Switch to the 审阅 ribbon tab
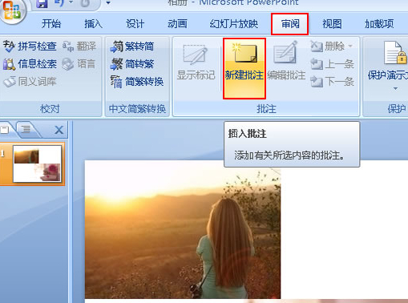Screen dimensions: 408x303 click(x=290, y=24)
